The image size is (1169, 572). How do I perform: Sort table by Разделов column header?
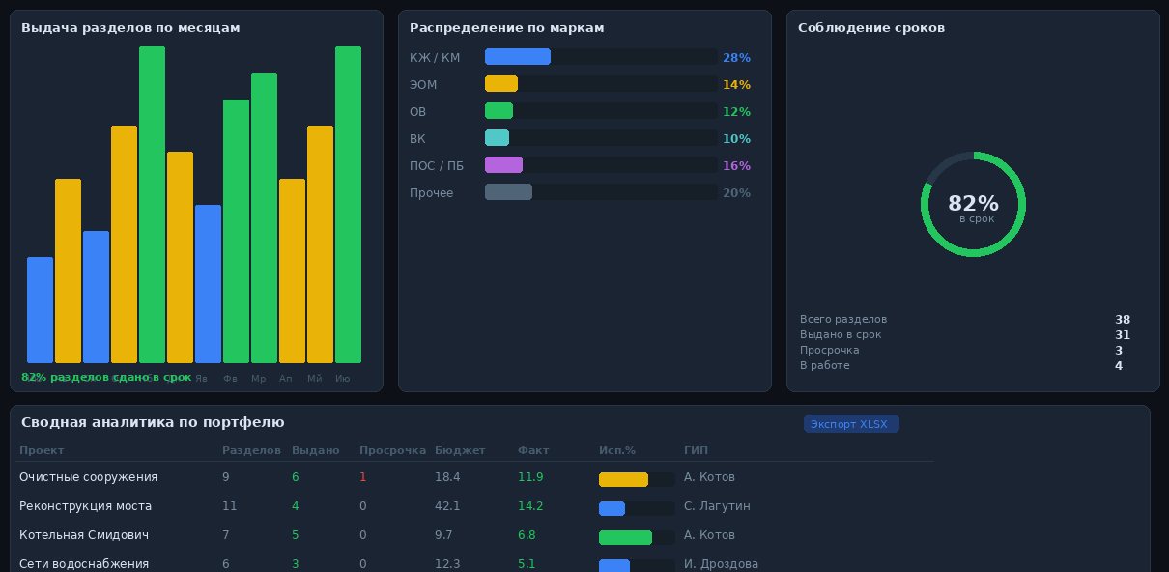251,450
